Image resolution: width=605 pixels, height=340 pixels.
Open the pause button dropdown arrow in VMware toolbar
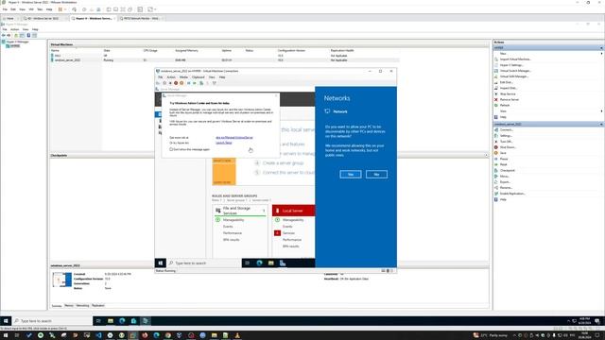[x=65, y=9]
